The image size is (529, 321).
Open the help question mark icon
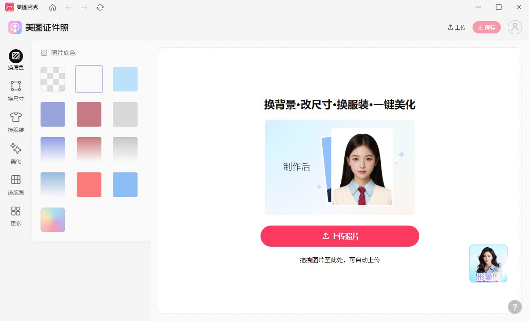pos(514,307)
